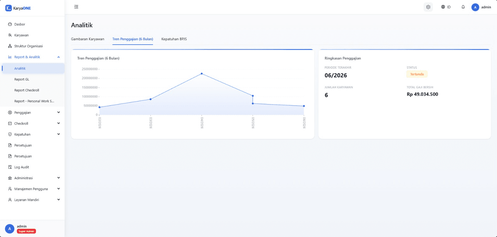Select Analitik in the sidebar submenu
The width and height of the screenshot is (497, 237).
click(x=32, y=68)
